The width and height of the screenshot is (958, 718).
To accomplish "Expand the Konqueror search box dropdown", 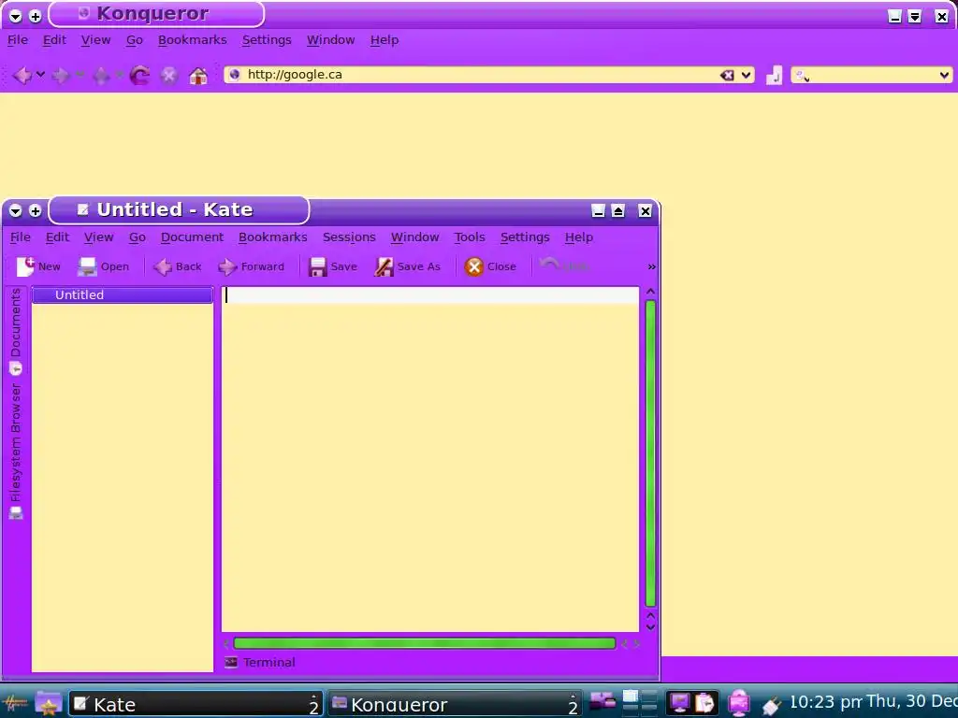I will (944, 75).
